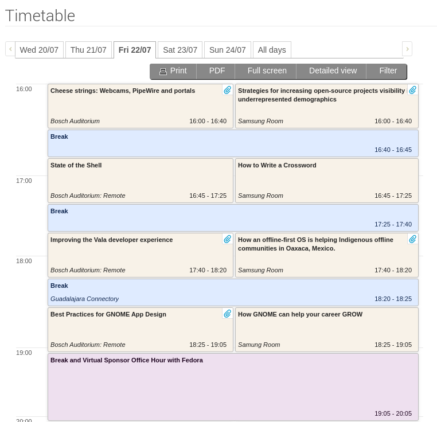Open attachments for Best Practices GNOME App Design
Screen dimensions: 437x422
[x=228, y=314]
